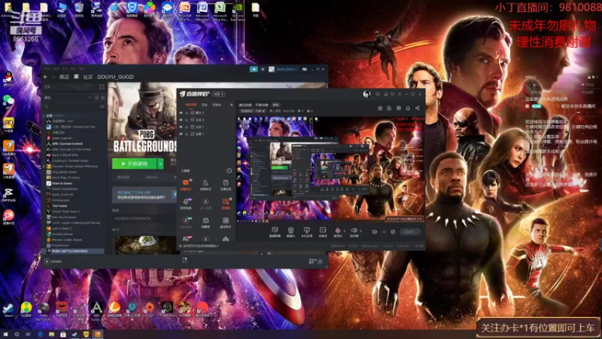The width and height of the screenshot is (602, 339).
Task: Toggle visibility of third layer 文本 1
Action: (x=181, y=127)
